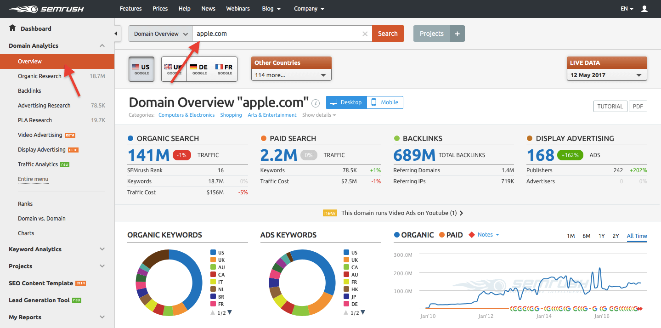Open the Shopping category link
The width and height of the screenshot is (661, 328).
point(231,115)
